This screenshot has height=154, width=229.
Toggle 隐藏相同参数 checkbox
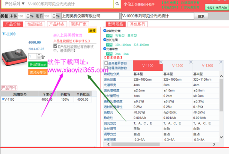tap(106, 68)
